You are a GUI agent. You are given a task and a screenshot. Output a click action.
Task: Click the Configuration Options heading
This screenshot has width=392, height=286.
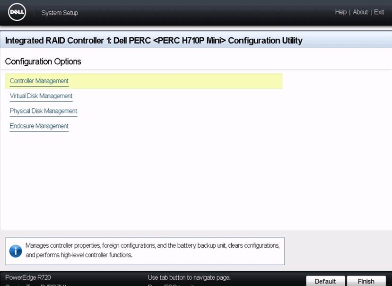click(x=43, y=61)
